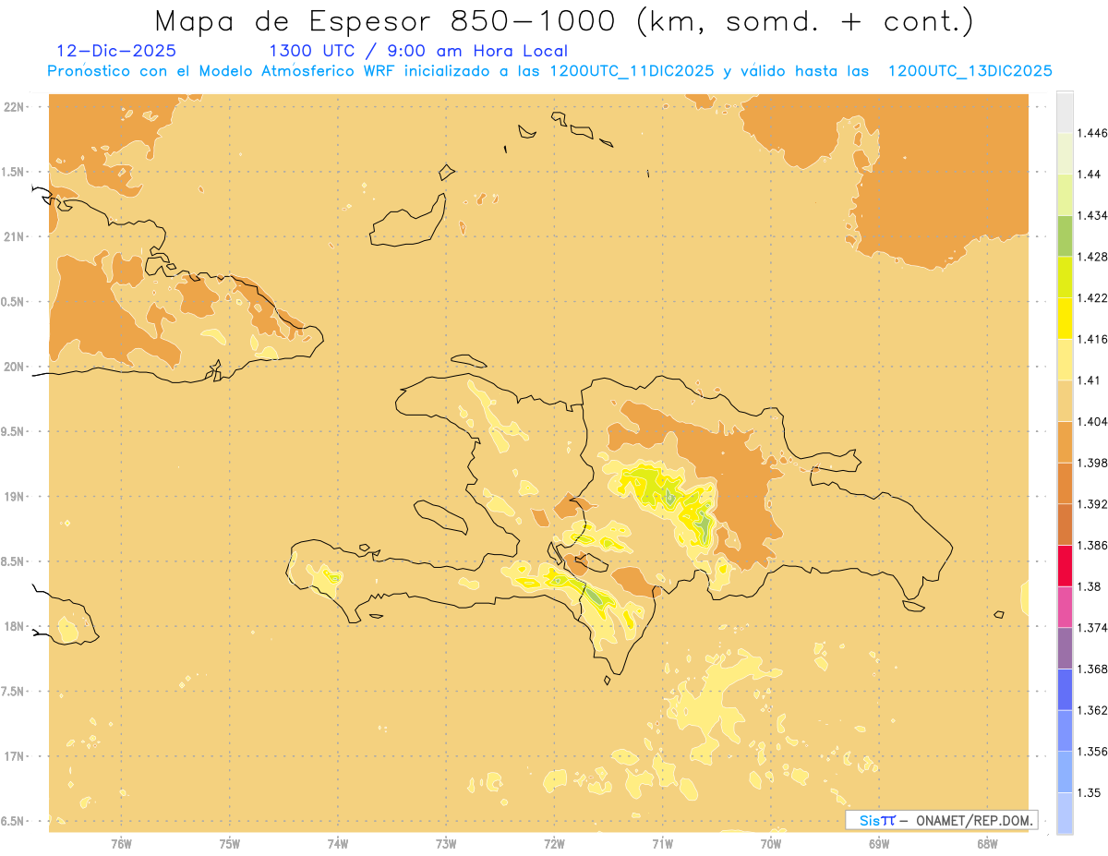The height and width of the screenshot is (856, 1108).
Task: Click the pale yellow swatch between 1.41 and 1.416
Action: [1065, 359]
